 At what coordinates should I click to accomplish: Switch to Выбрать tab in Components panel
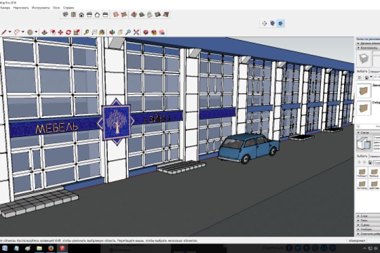click(x=362, y=71)
